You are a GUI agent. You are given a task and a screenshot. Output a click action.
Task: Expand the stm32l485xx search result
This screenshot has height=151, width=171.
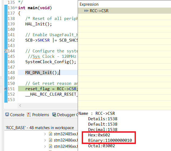(45, 134)
